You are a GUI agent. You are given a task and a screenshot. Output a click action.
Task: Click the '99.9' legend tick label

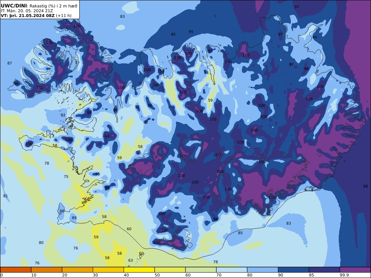[344, 275]
